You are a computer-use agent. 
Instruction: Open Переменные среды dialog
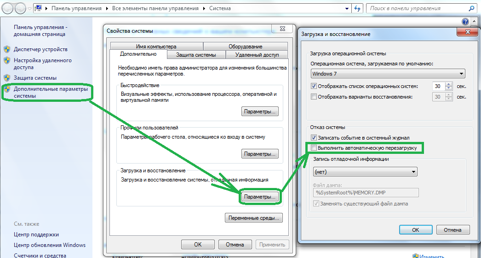[254, 218]
